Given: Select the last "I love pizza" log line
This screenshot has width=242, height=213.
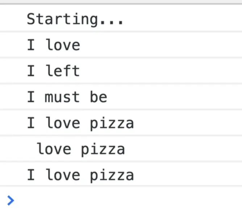Looking at the screenshot, I should pyautogui.click(x=80, y=175).
